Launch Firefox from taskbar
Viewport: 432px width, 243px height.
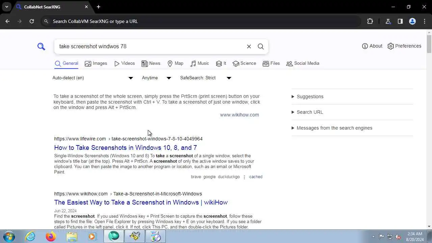click(51, 236)
